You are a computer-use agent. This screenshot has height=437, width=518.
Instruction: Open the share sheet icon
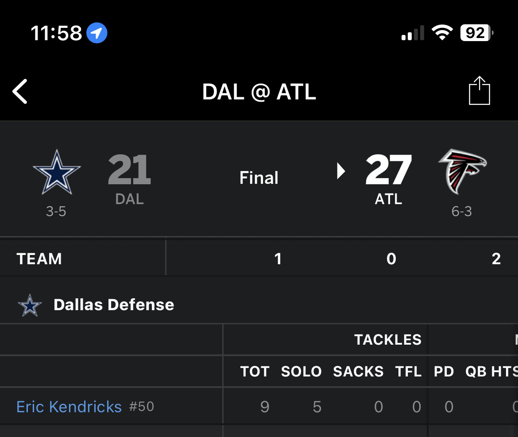[479, 91]
